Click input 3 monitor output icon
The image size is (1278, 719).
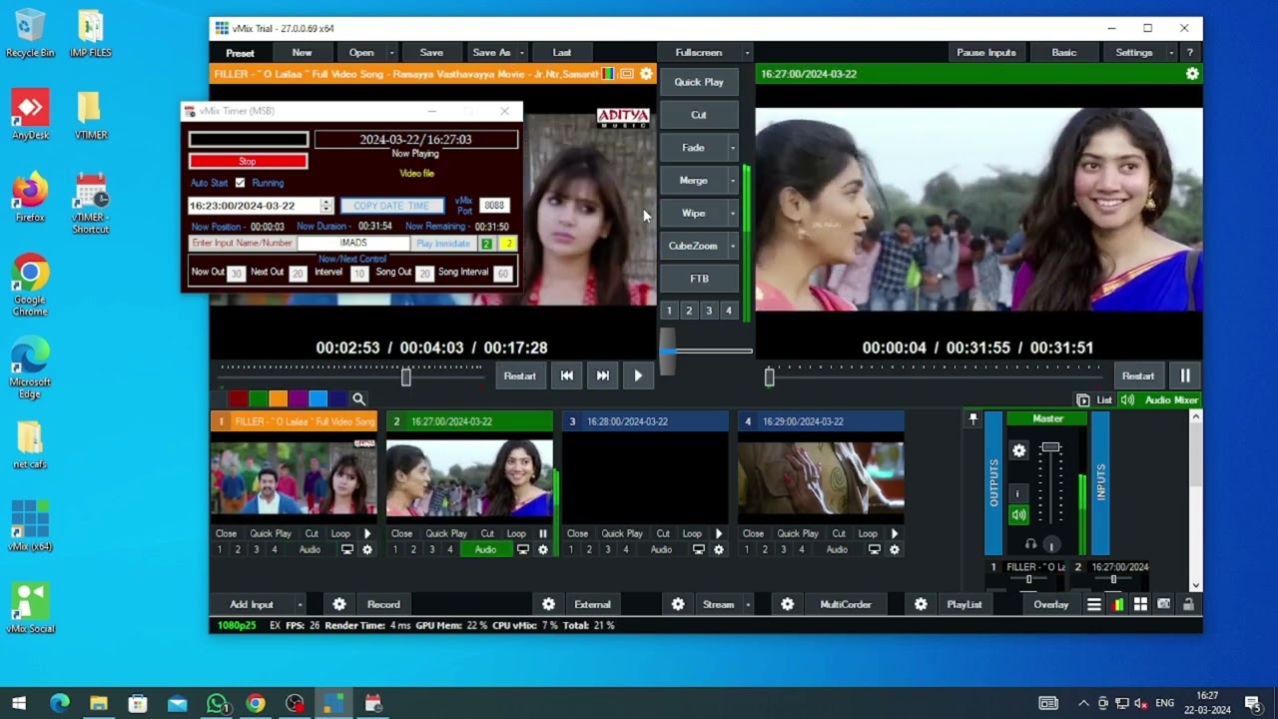coord(699,550)
